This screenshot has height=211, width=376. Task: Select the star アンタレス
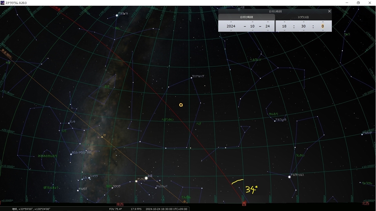pos(136,181)
